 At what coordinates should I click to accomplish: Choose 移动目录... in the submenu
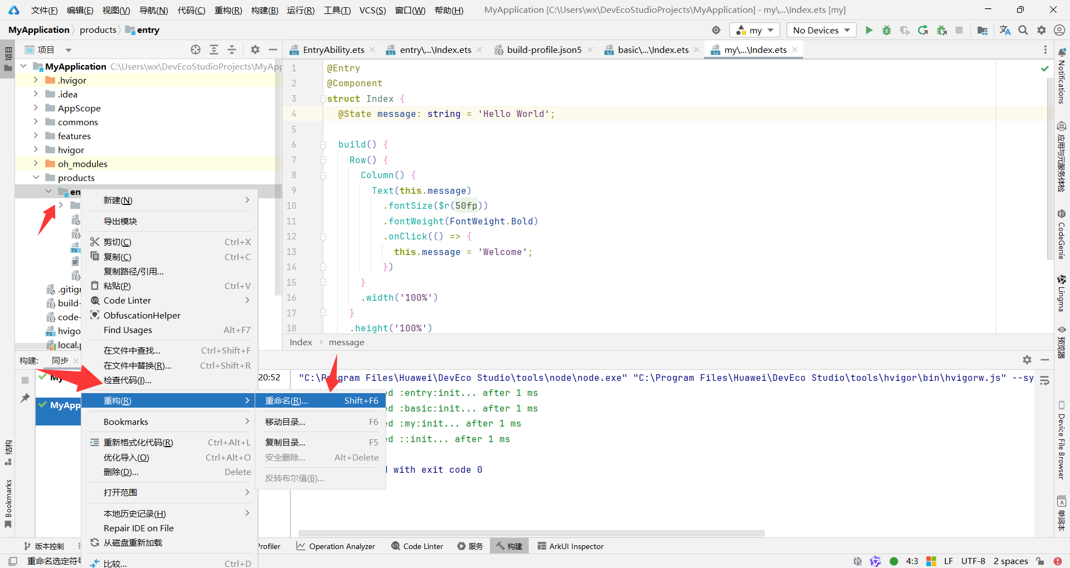(320, 422)
